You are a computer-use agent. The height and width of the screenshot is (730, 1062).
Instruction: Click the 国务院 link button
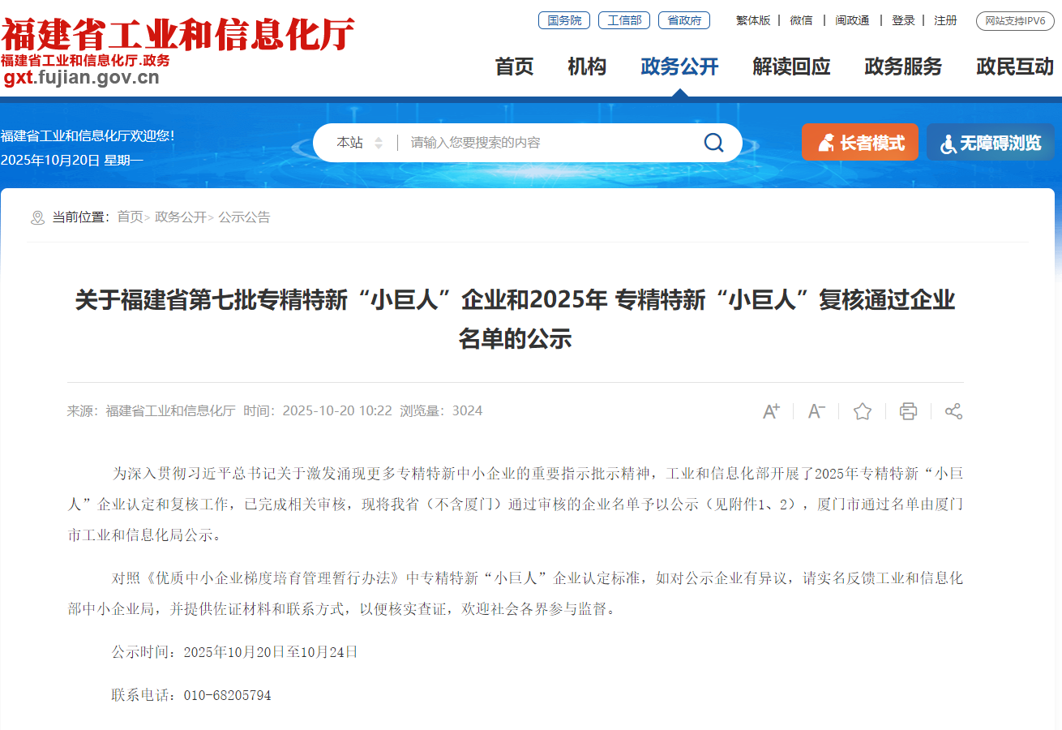[x=564, y=20]
